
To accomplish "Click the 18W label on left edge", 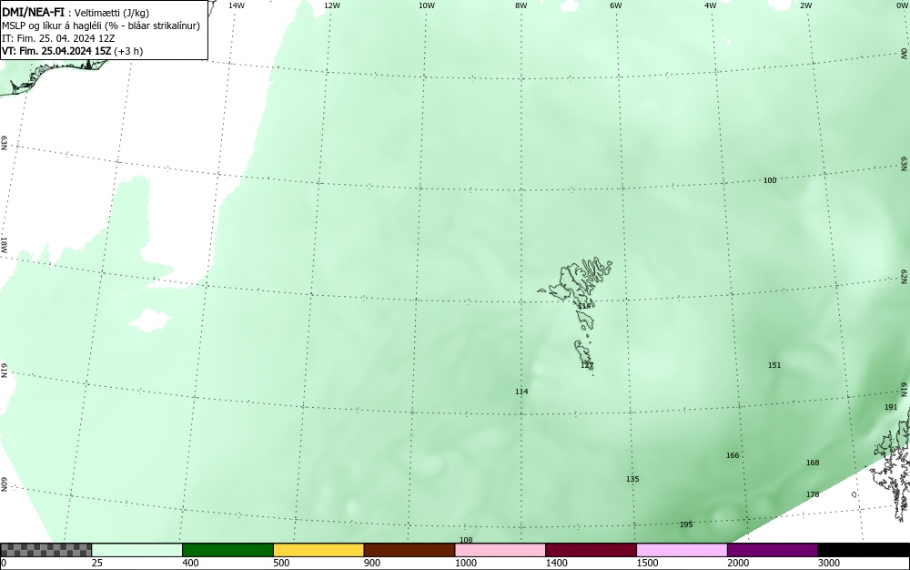I will click(x=4, y=244).
